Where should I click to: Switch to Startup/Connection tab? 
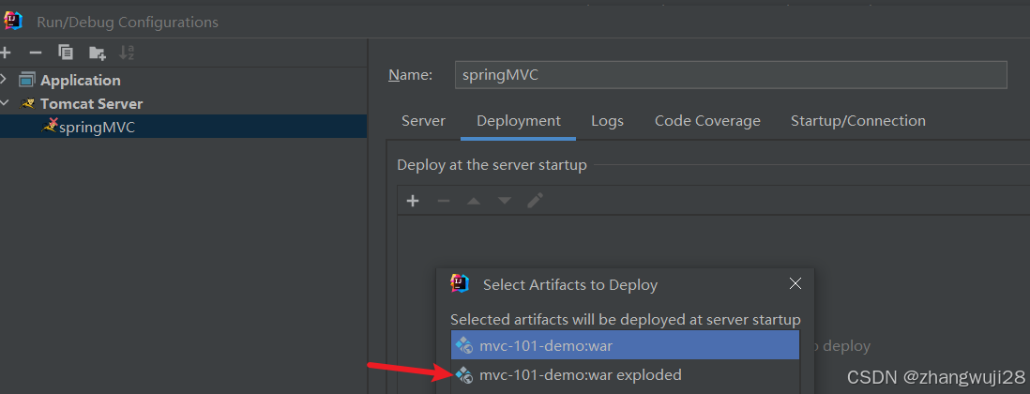pyautogui.click(x=858, y=121)
